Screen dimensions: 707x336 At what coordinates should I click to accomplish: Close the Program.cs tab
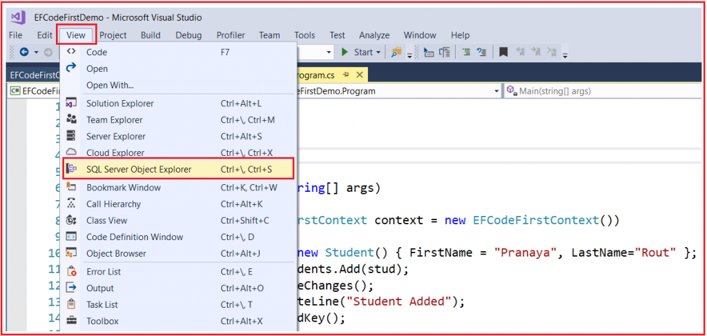[360, 75]
